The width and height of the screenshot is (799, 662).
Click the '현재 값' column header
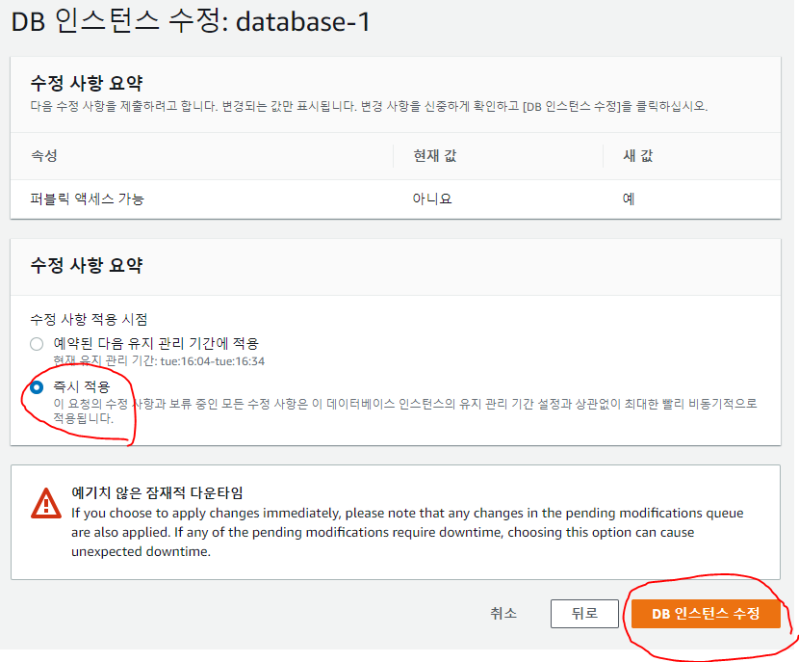pyautogui.click(x=435, y=156)
